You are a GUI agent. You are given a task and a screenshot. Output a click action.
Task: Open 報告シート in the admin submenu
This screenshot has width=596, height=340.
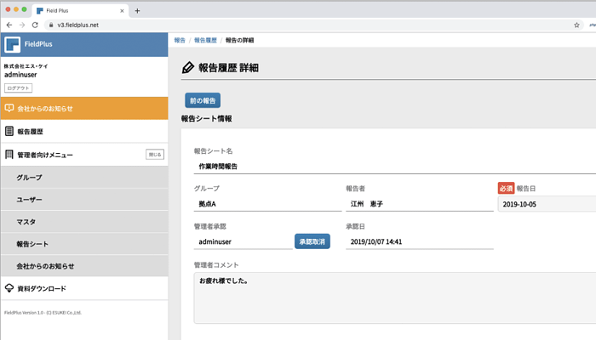coord(32,244)
